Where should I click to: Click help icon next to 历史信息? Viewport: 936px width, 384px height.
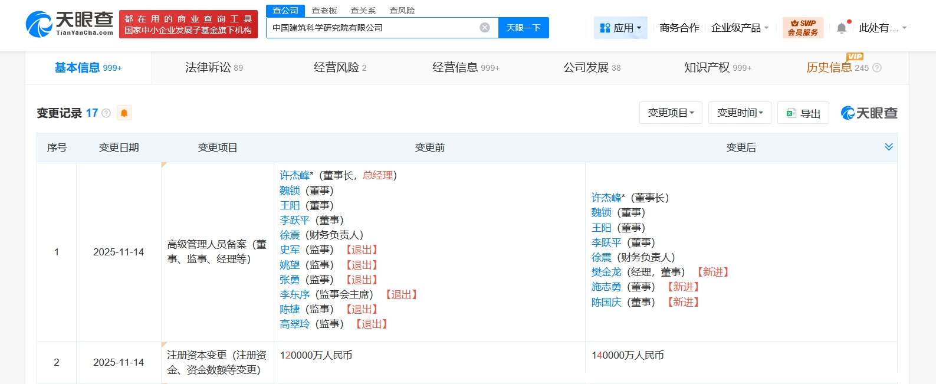coord(877,68)
